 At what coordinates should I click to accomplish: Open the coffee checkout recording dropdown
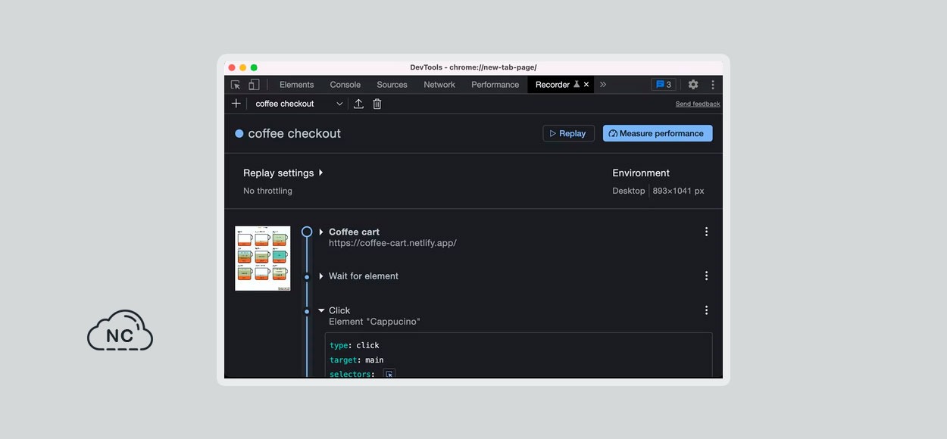tap(299, 104)
